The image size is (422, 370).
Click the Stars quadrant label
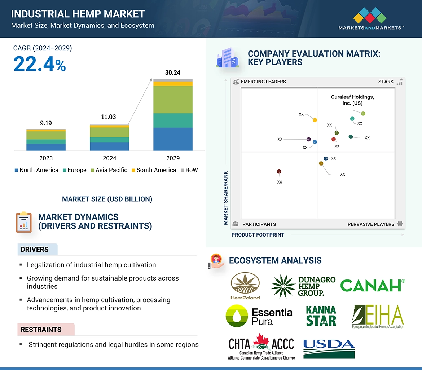click(x=386, y=82)
